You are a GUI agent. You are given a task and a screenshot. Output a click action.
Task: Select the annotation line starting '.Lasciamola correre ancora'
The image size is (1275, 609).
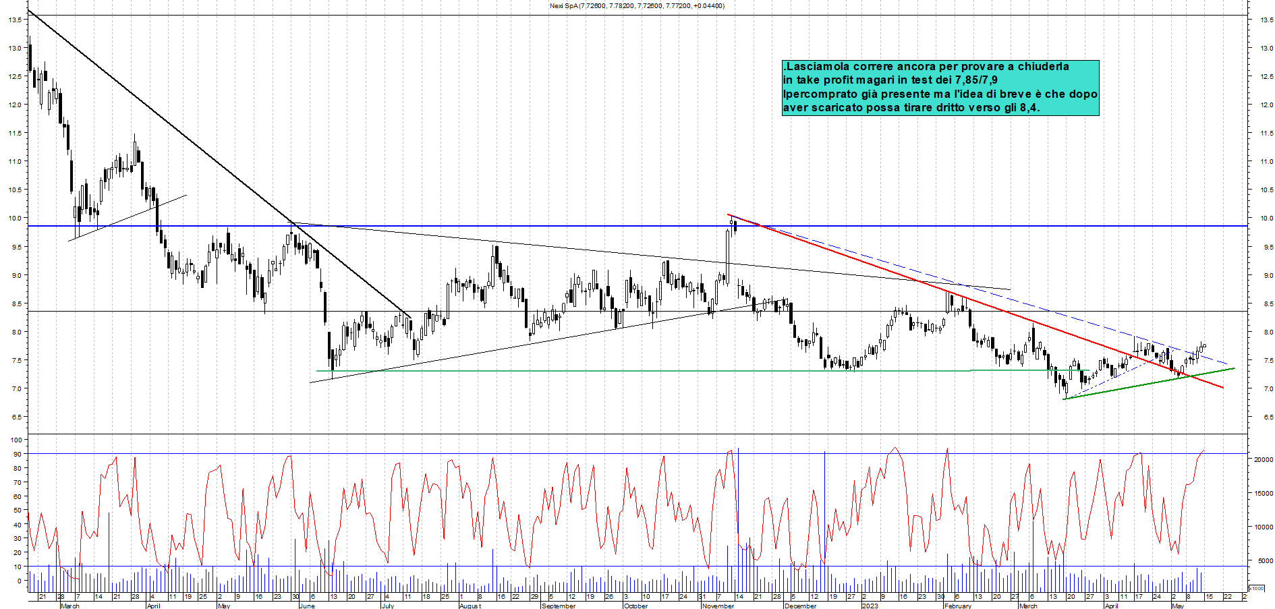pos(926,67)
